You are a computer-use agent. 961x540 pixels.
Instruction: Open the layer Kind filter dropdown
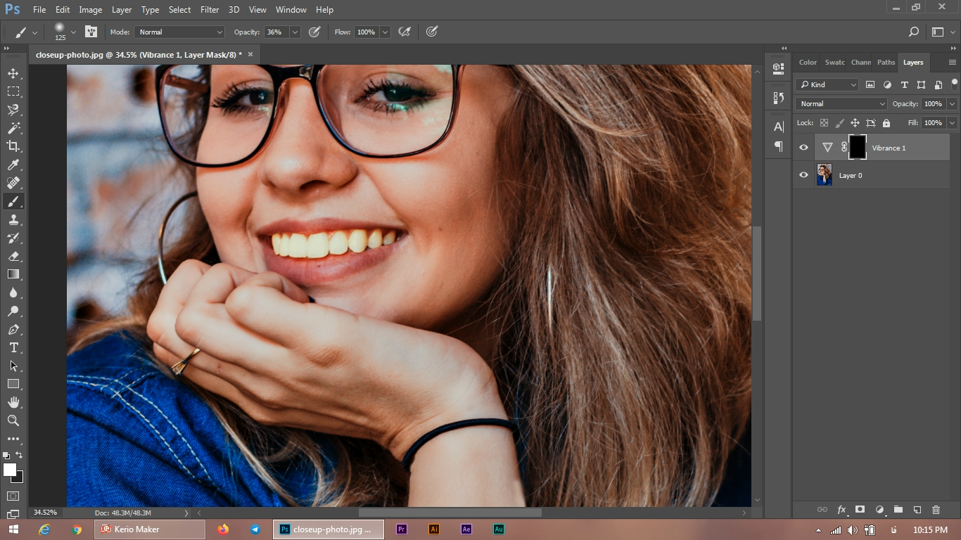827,84
